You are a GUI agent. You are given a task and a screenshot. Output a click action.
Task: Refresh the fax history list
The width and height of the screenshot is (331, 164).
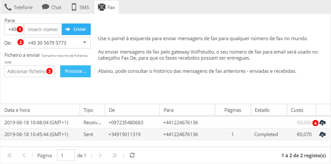pos(132,155)
